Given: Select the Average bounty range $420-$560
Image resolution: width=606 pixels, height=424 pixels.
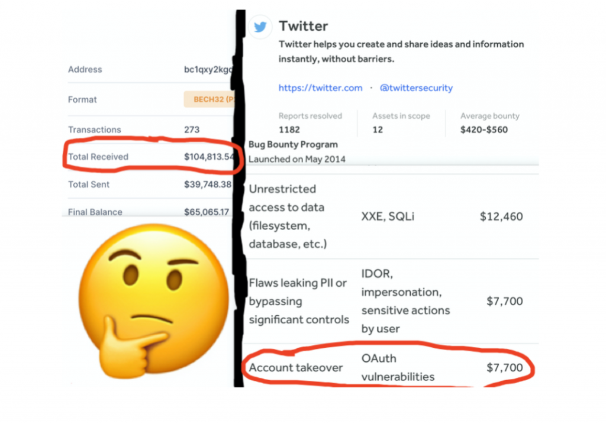Looking at the screenshot, I should (x=484, y=130).
